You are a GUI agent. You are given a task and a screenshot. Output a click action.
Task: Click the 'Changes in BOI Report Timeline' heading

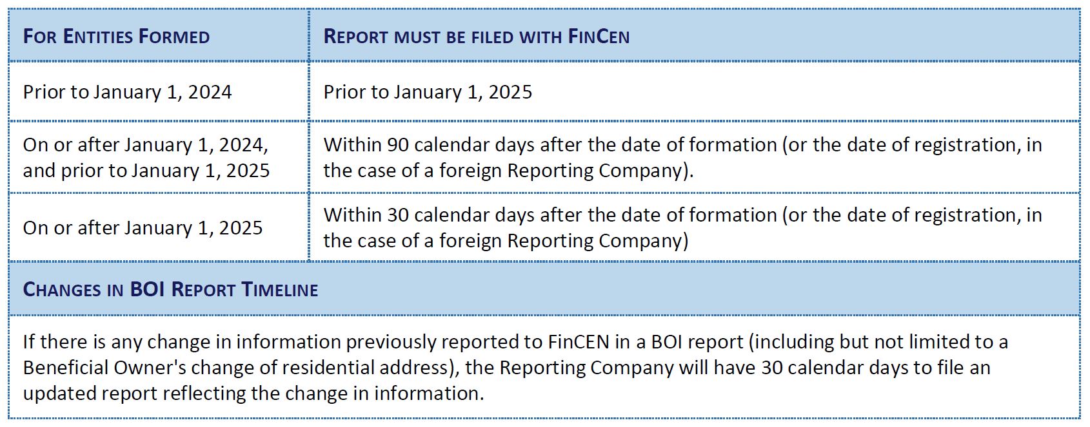tap(170, 289)
